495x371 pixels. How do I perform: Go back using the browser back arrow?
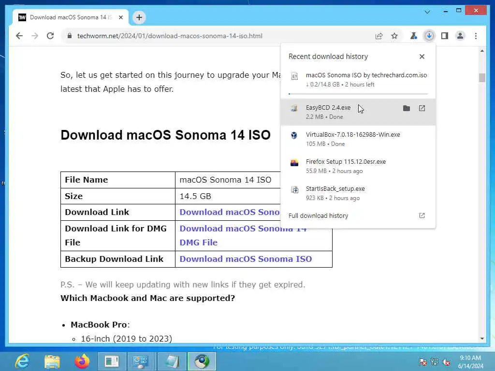coord(19,36)
